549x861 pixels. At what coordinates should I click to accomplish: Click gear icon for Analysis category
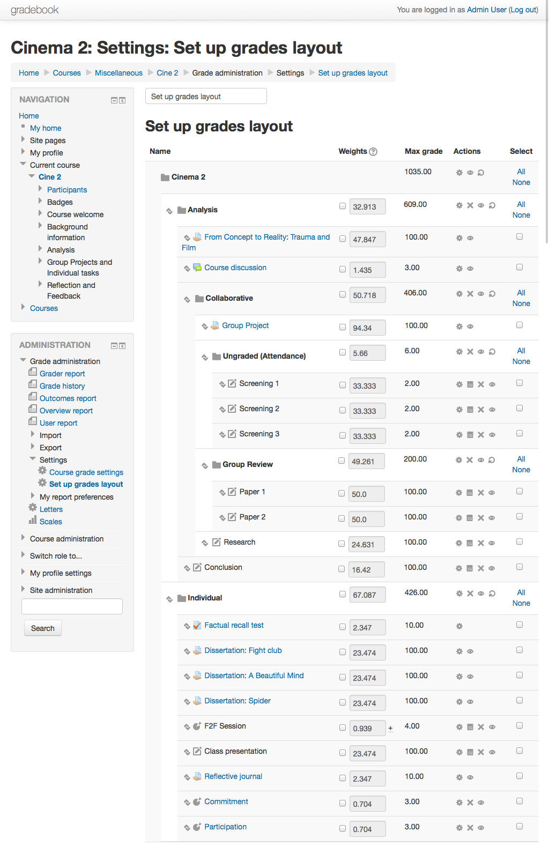(459, 205)
